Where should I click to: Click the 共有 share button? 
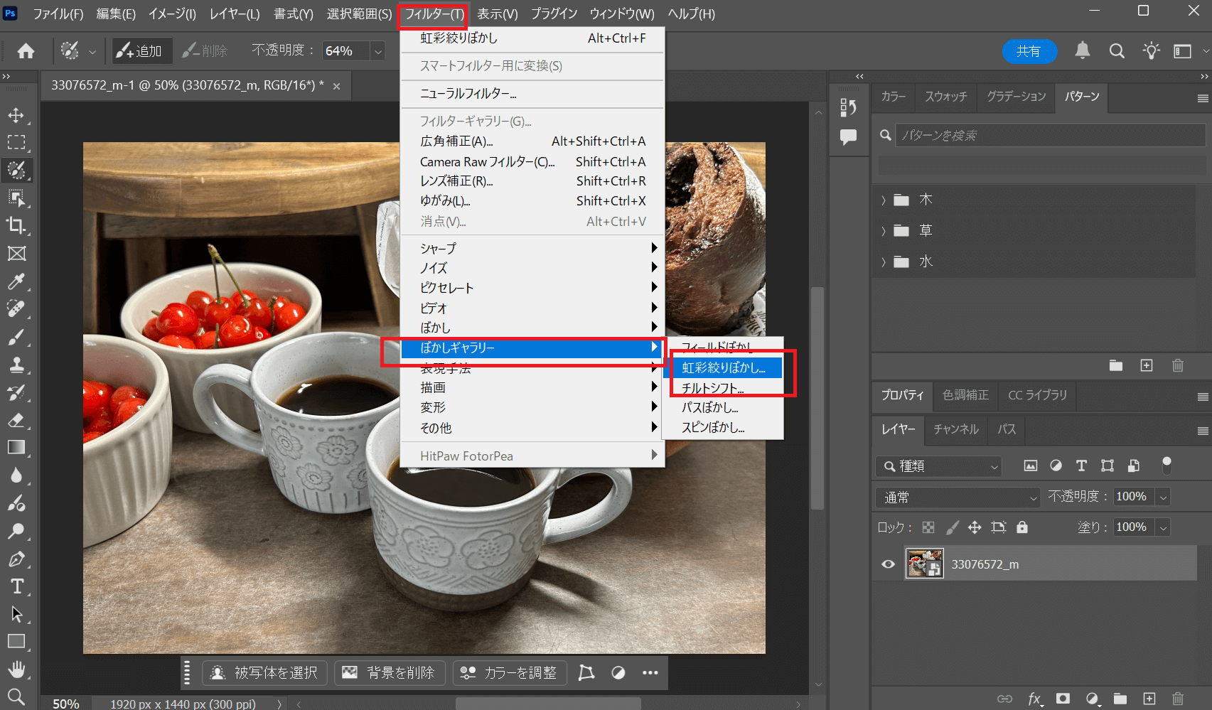click(1029, 51)
